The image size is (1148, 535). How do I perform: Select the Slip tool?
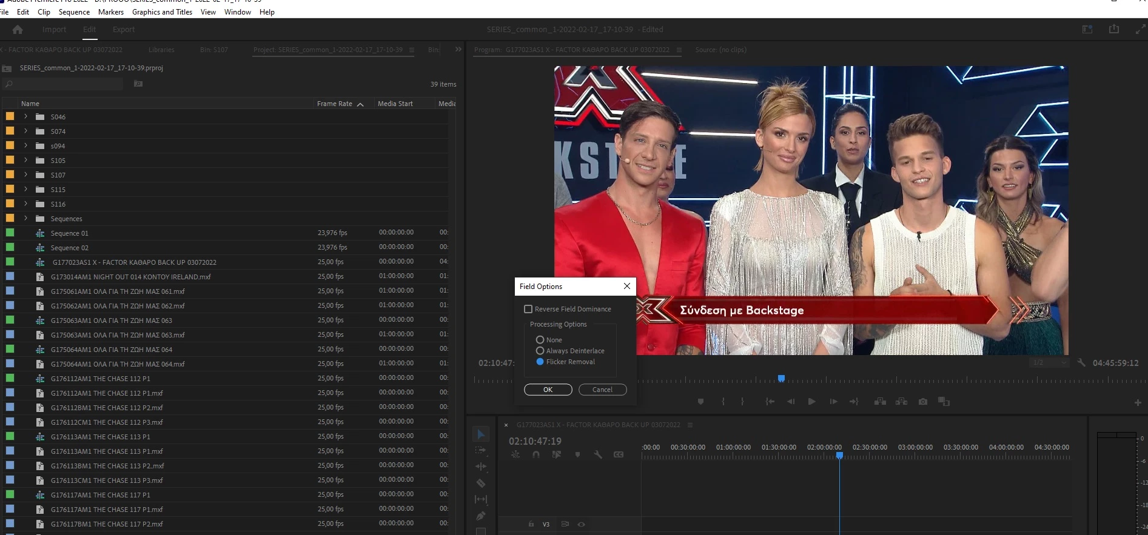[x=481, y=499]
